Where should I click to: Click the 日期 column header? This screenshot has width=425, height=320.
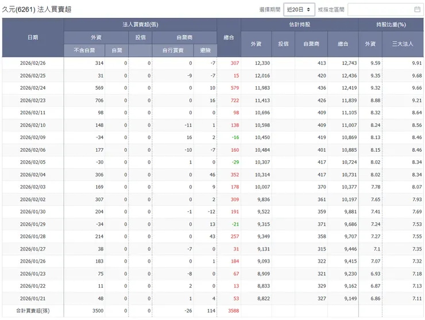point(33,37)
